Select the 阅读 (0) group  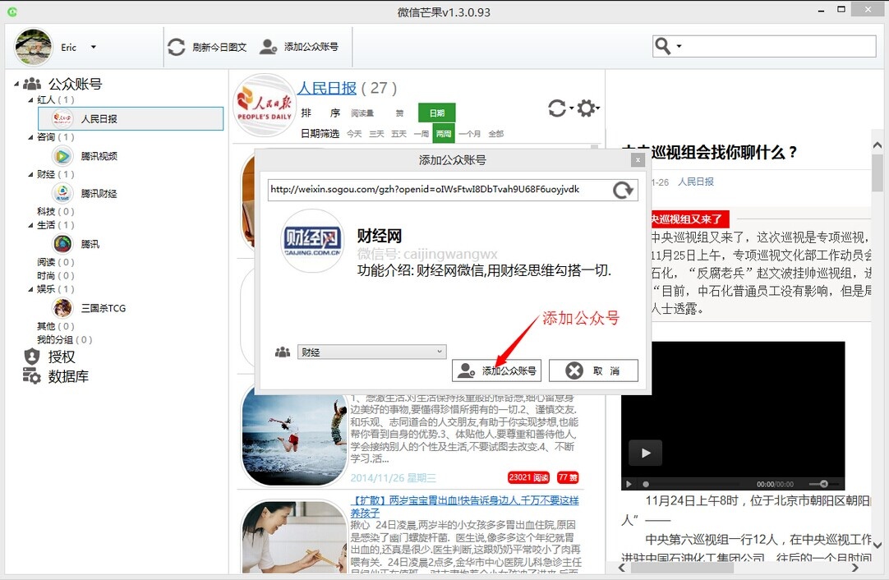[x=56, y=262]
